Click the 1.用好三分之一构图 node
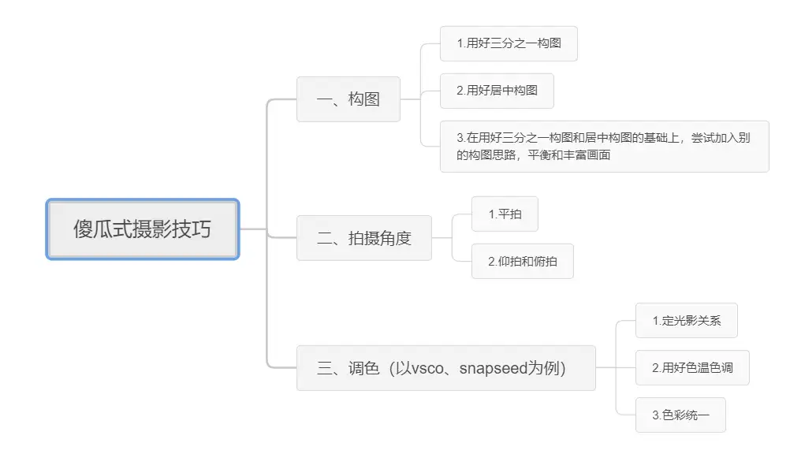 coord(509,43)
